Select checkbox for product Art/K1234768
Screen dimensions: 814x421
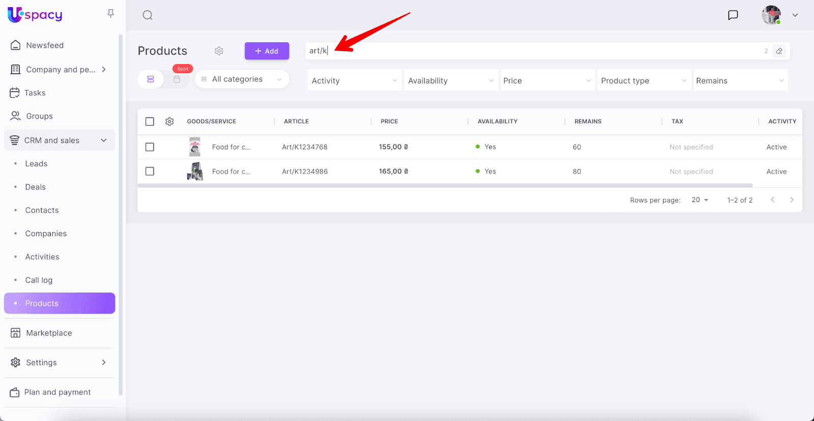point(150,147)
